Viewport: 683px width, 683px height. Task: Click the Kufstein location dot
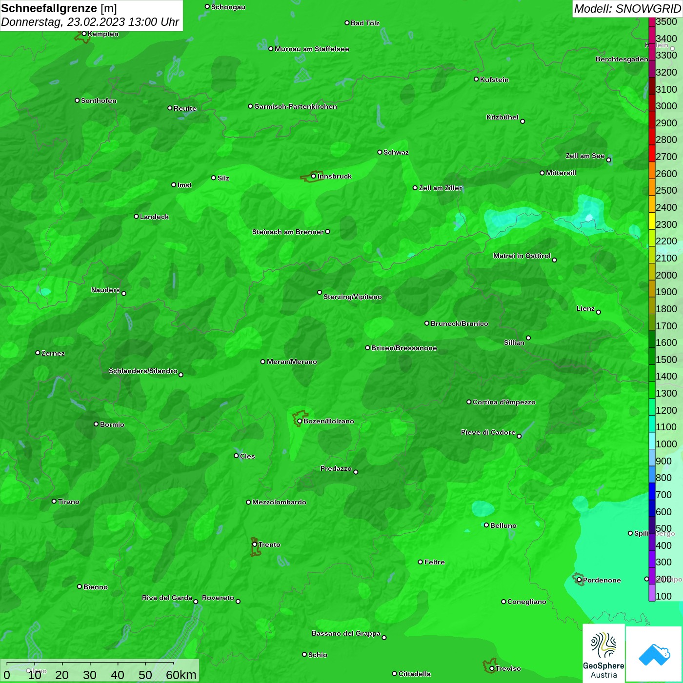[x=476, y=79]
